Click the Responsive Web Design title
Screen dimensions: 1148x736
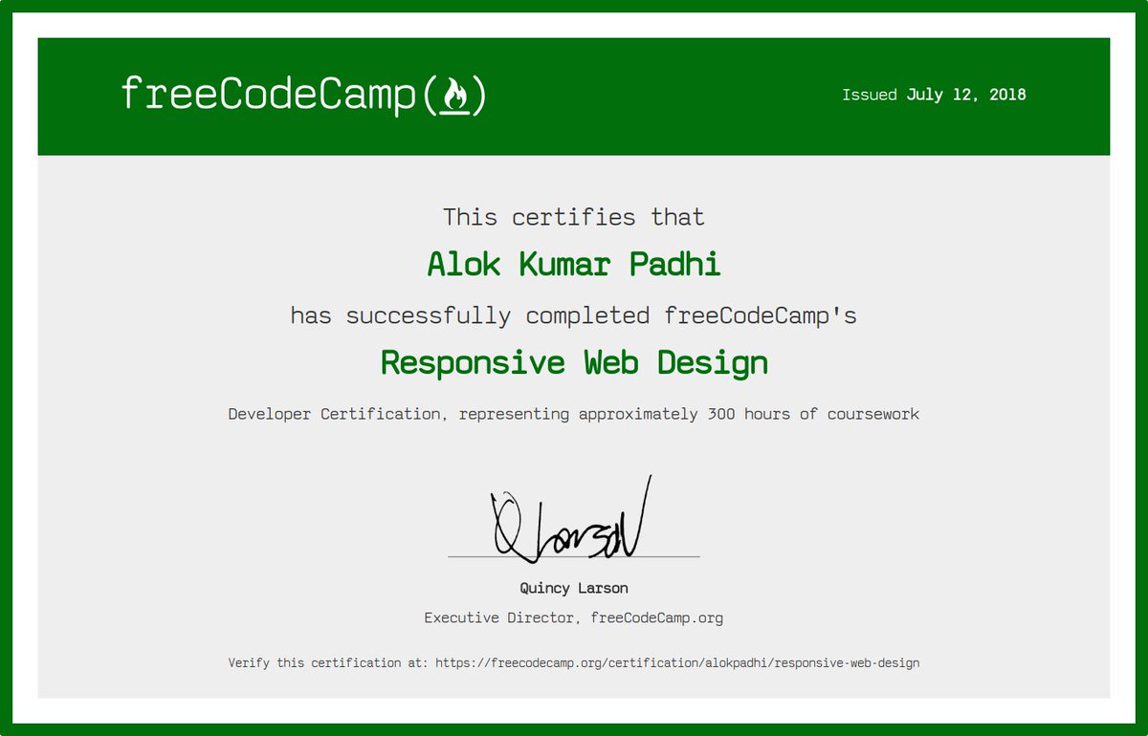tap(574, 362)
